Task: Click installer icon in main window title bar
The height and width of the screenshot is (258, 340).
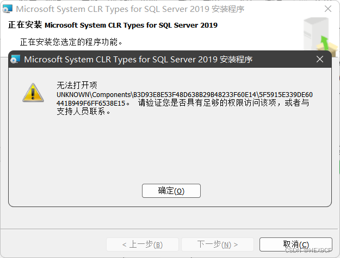Action: pyautogui.click(x=7, y=9)
